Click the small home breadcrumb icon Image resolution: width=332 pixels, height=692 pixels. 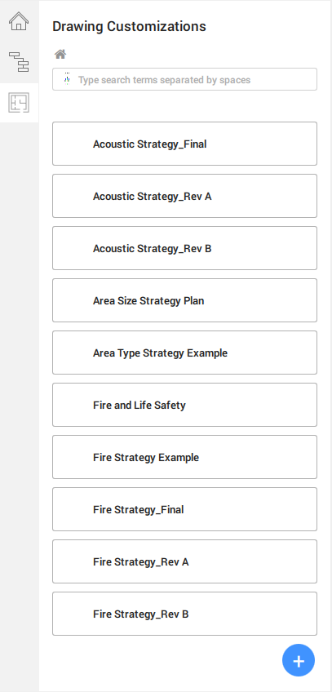(x=60, y=55)
